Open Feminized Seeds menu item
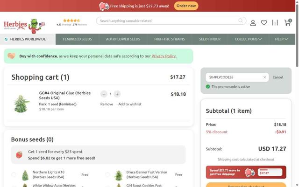Image resolution: width=299 pixels, height=187 pixels. (x=77, y=39)
